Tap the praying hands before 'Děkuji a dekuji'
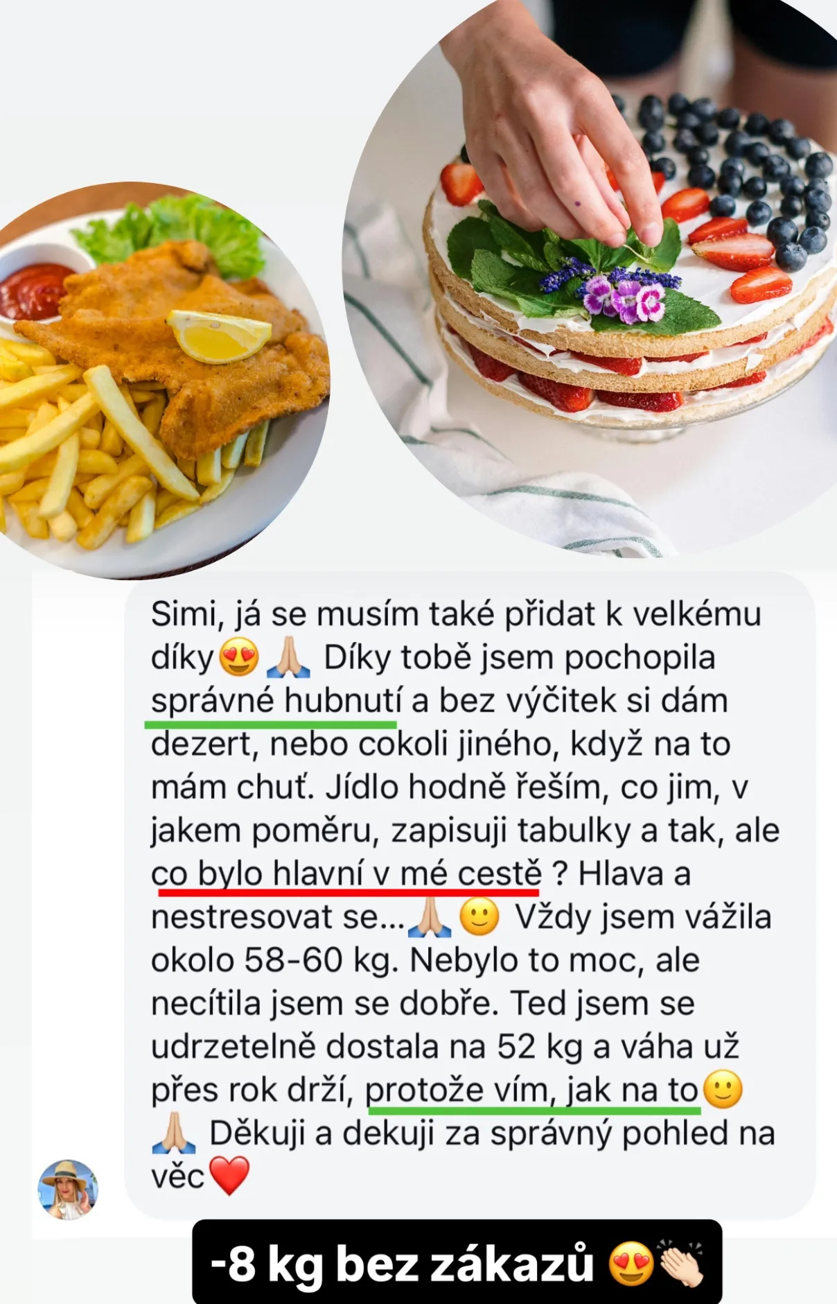Image resolution: width=837 pixels, height=1304 pixels. pos(172,1133)
